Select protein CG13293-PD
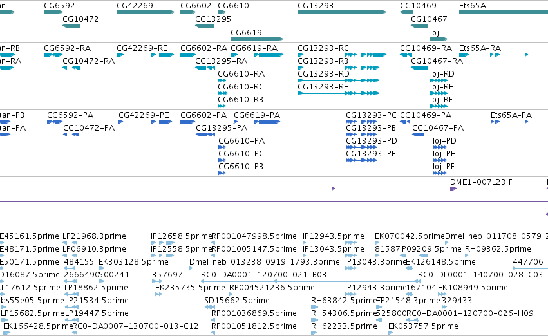 click(x=371, y=141)
